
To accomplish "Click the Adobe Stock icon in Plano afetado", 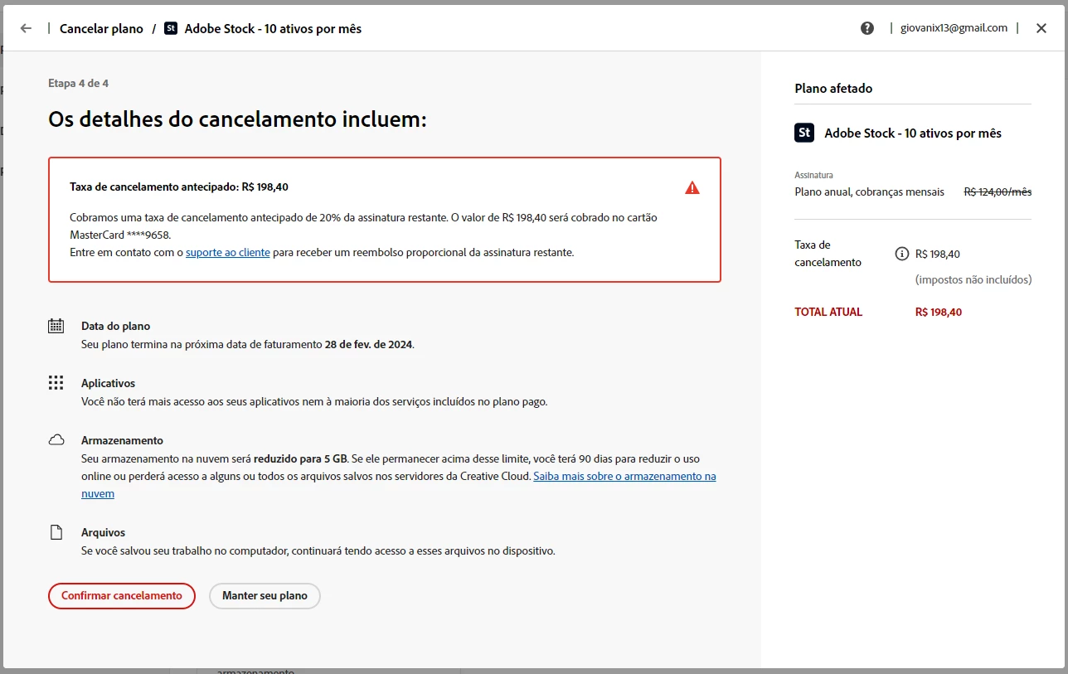I will click(x=804, y=133).
